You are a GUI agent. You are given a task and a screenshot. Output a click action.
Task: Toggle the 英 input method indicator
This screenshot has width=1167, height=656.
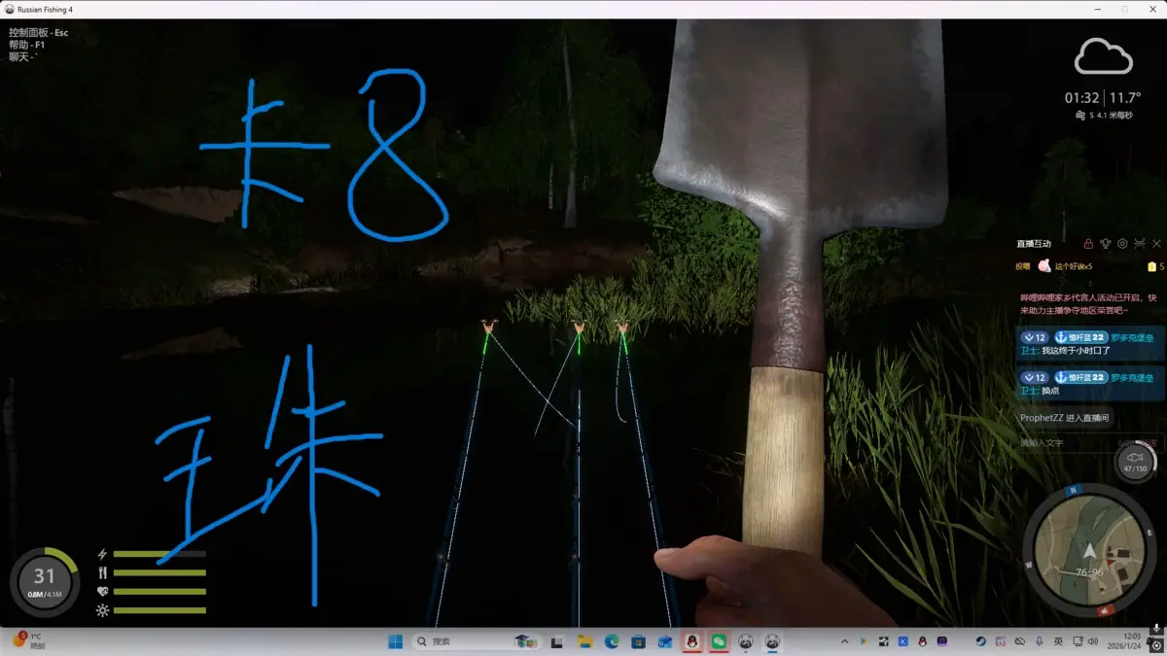click(x=1057, y=641)
